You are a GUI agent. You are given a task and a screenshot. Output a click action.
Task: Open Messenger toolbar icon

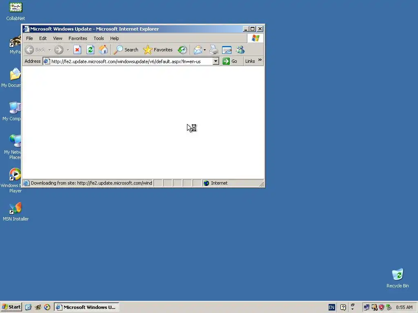coord(240,50)
